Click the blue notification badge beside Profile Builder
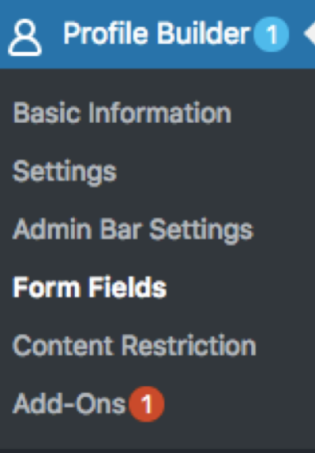Image resolution: width=315 pixels, height=453 pixels. 271,34
